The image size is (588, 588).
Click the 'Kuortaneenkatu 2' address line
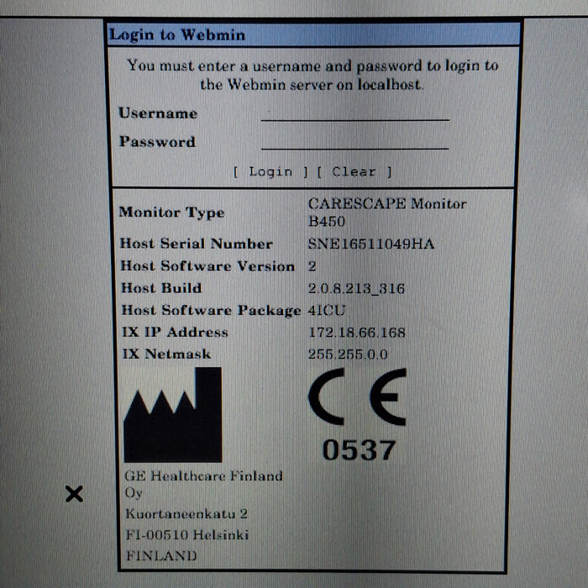[x=186, y=513]
